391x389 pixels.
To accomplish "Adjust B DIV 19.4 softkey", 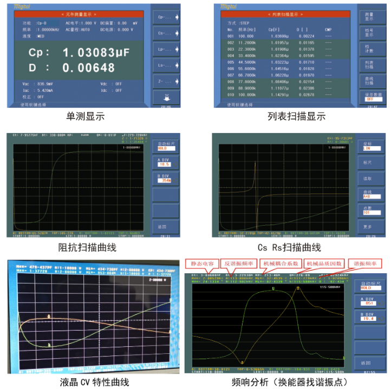I will point(370,317).
